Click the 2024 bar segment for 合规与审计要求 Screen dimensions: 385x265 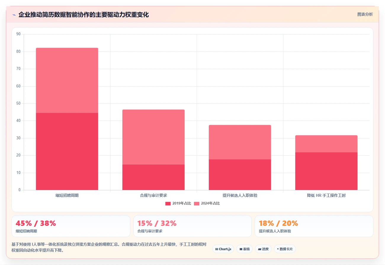(153, 137)
